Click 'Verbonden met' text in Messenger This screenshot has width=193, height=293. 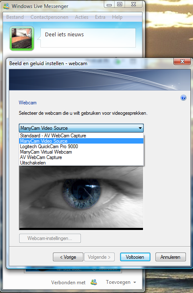[68, 282]
